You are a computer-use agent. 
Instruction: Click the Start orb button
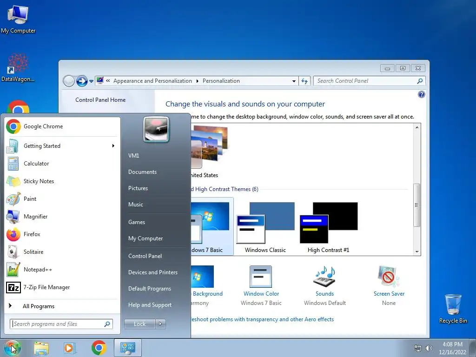coord(12,348)
